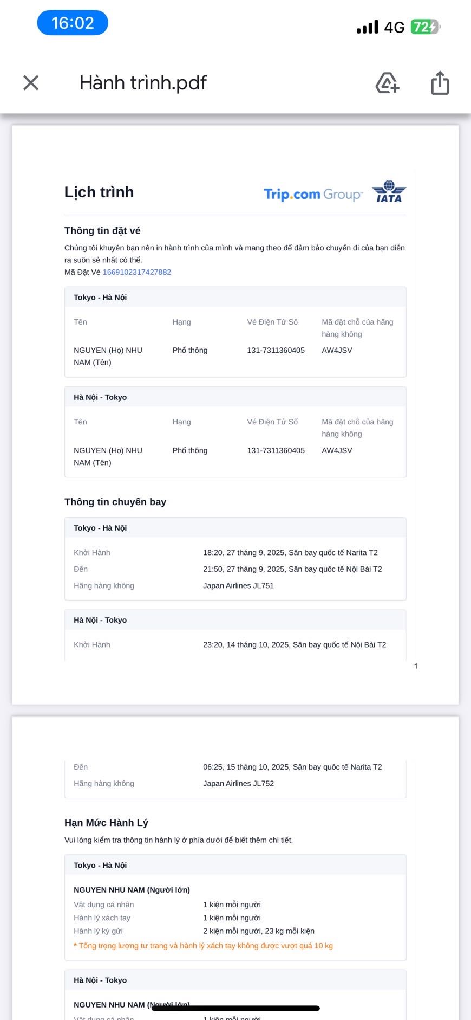Tap the Add to Drive icon
The height and width of the screenshot is (1020, 471).
pos(387,83)
